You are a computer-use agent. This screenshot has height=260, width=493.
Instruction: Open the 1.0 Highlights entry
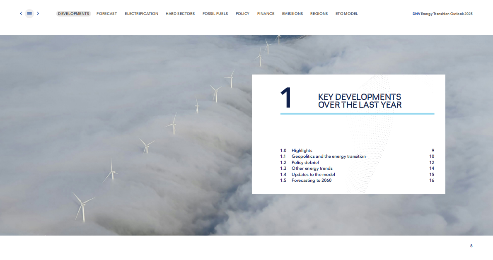click(302, 151)
